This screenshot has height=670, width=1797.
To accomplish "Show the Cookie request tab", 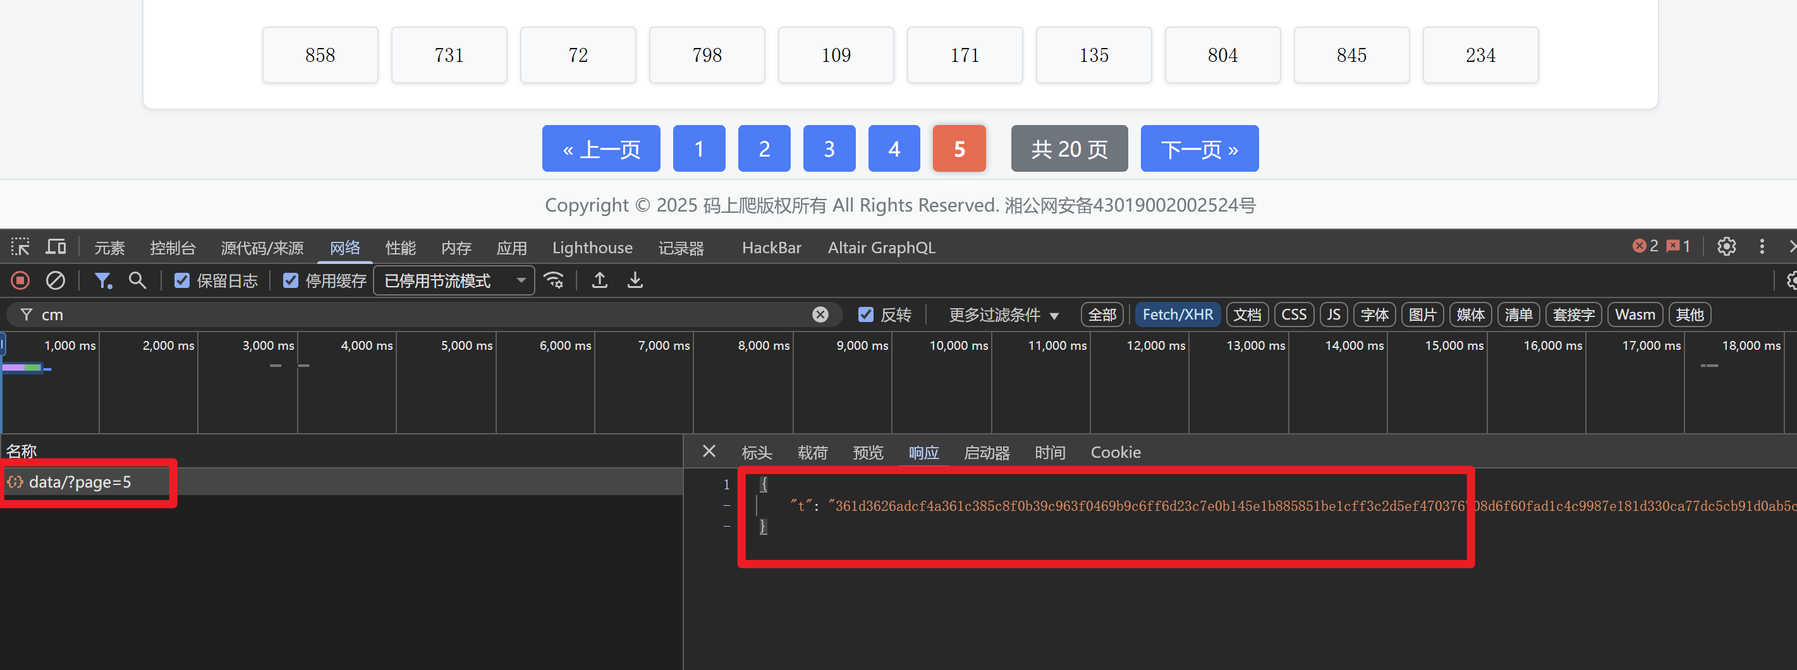I will 1116,453.
